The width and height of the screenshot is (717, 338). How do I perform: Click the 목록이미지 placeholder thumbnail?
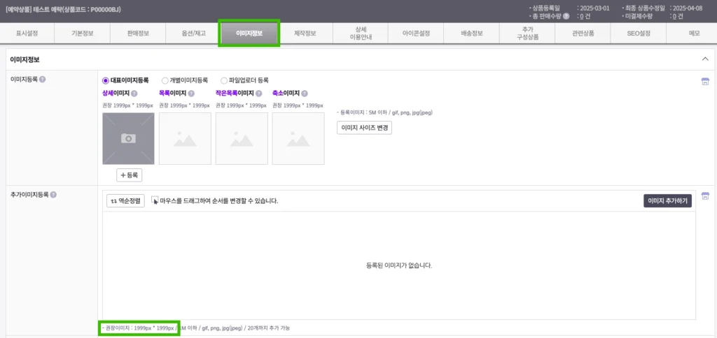coord(185,139)
